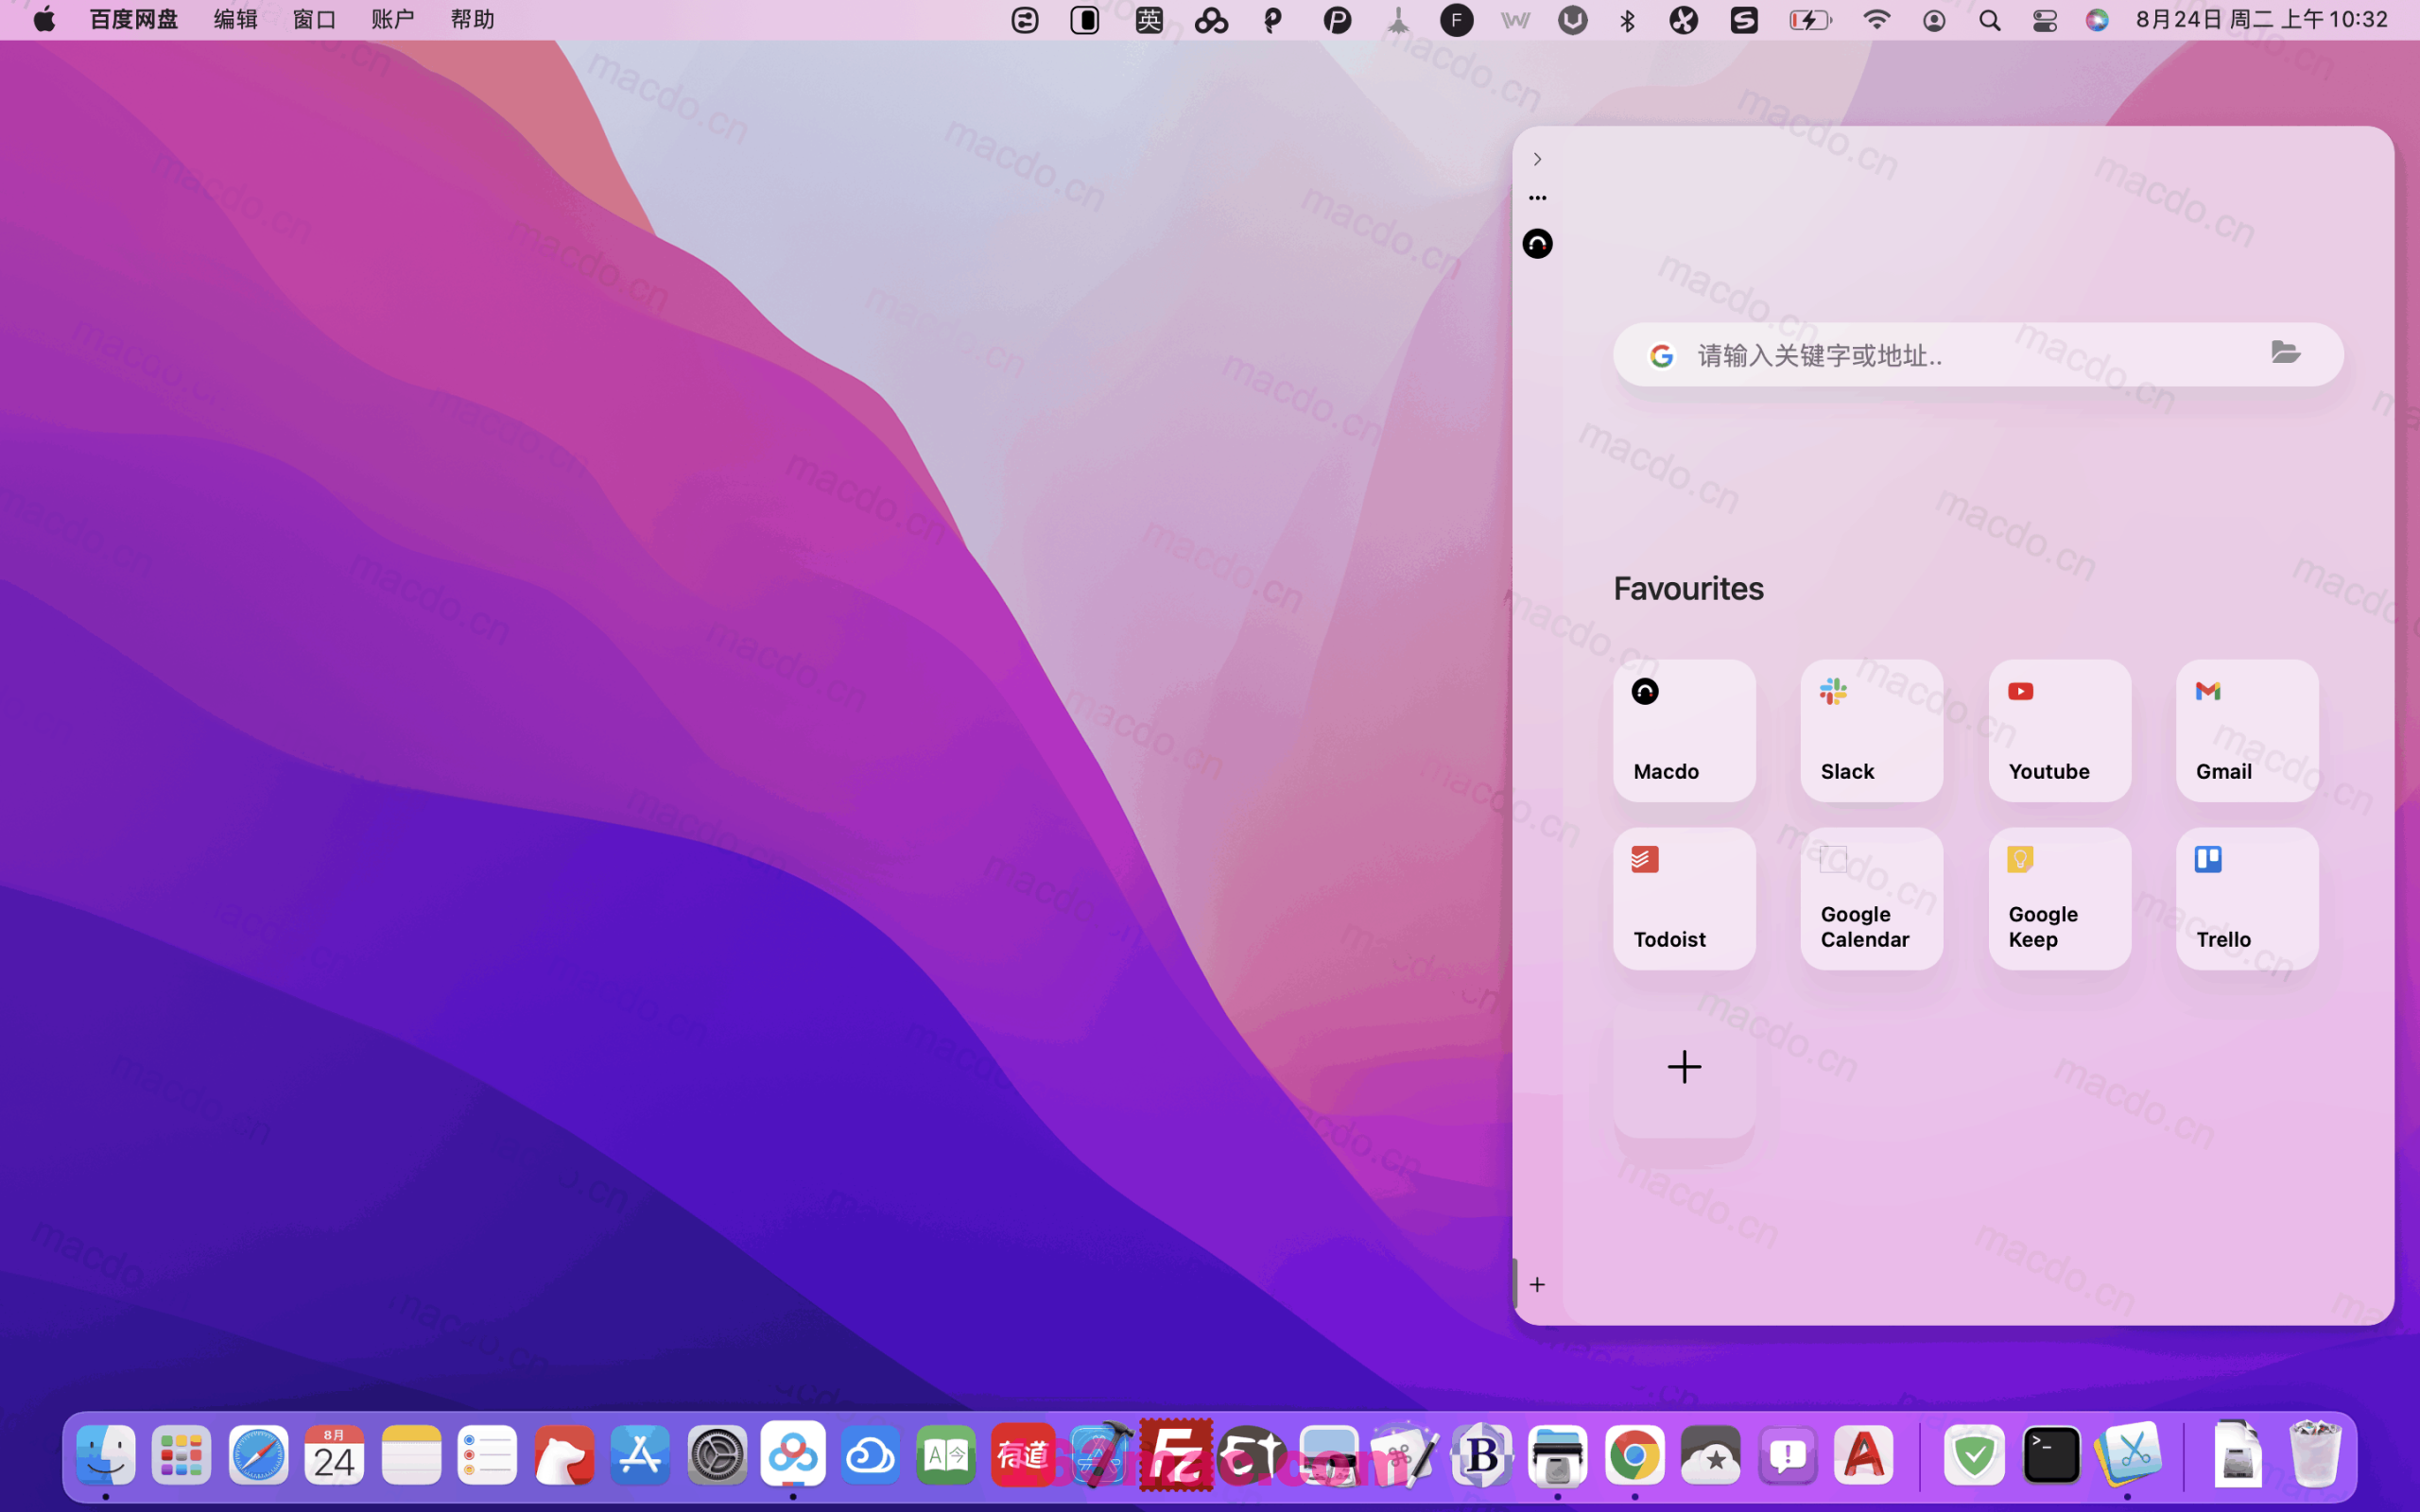The width and height of the screenshot is (2420, 1512).
Task: Open Spotlight search magnifier
Action: [x=1989, y=20]
